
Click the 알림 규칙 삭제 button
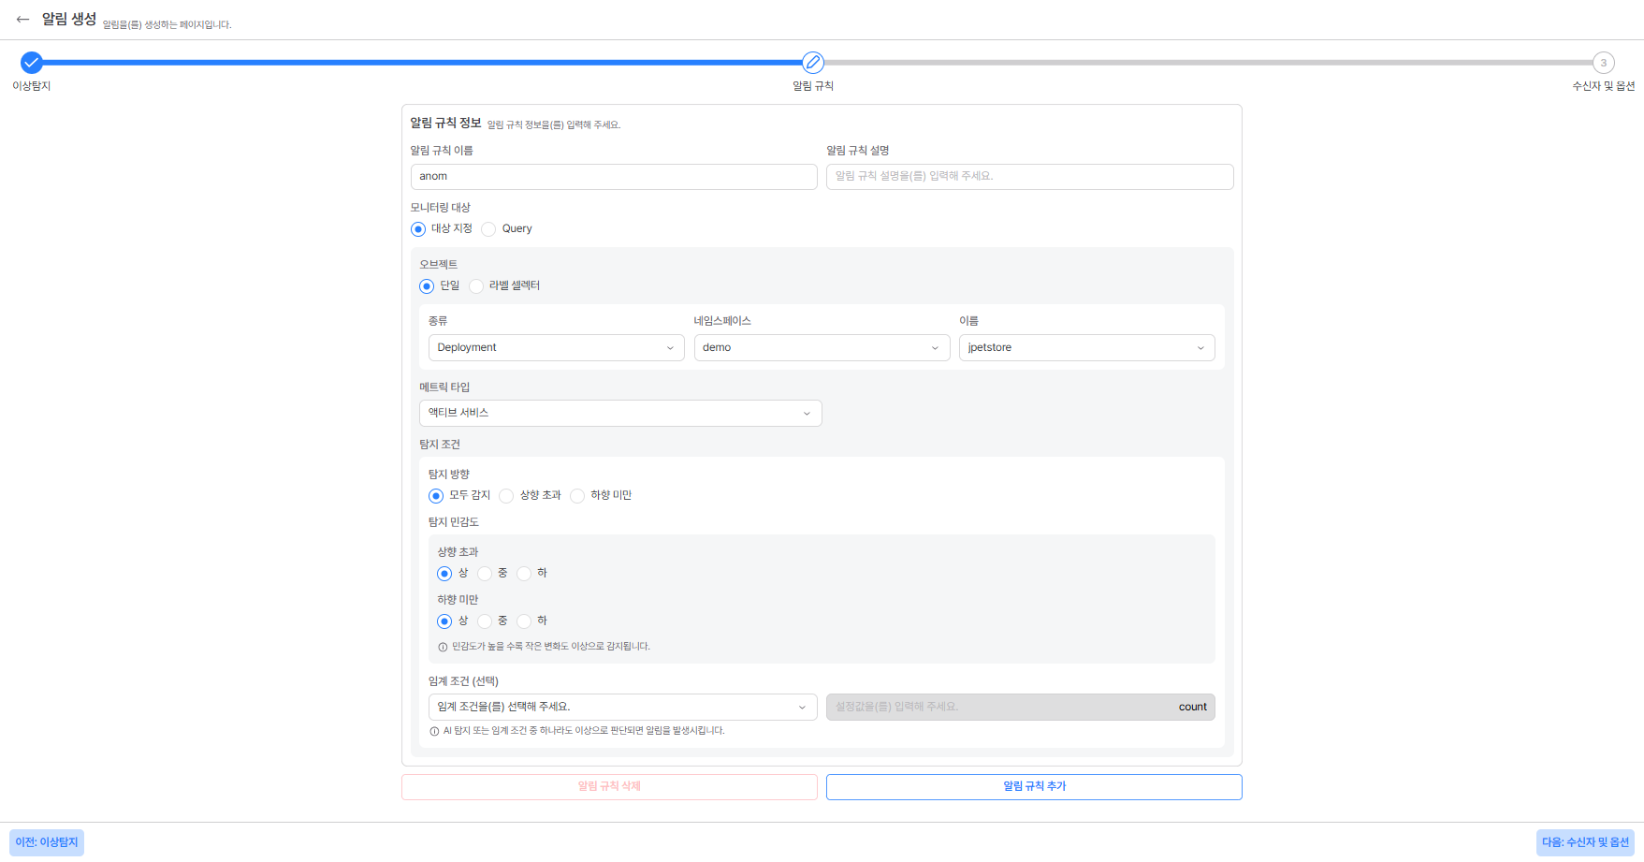609,787
